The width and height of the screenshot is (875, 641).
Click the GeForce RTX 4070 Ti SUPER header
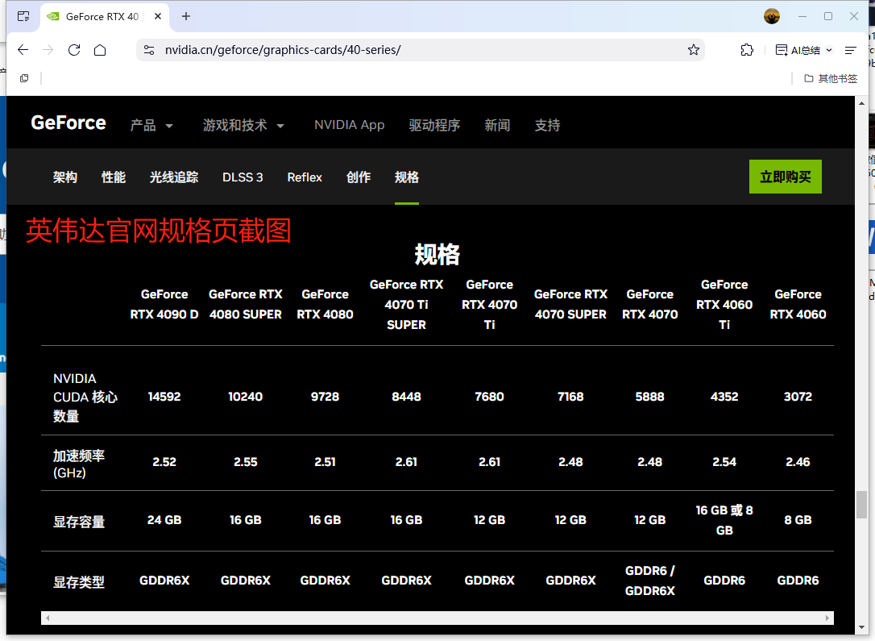(406, 304)
